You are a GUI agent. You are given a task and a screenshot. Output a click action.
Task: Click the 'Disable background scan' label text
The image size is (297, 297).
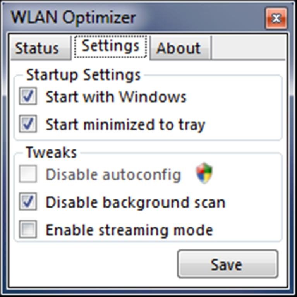point(136,203)
